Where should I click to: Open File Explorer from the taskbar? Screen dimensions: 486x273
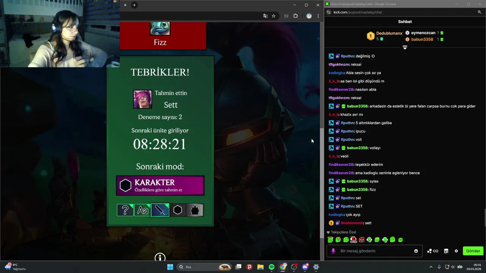[x=260, y=267]
